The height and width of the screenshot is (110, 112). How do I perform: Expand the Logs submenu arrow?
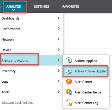point(59,81)
